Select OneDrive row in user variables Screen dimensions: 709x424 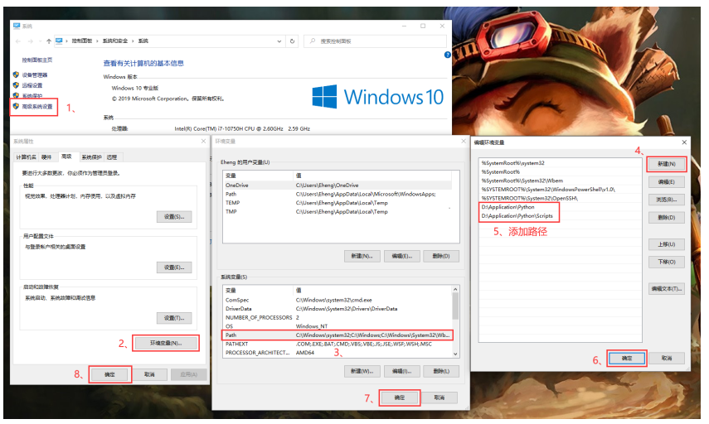tap(338, 185)
